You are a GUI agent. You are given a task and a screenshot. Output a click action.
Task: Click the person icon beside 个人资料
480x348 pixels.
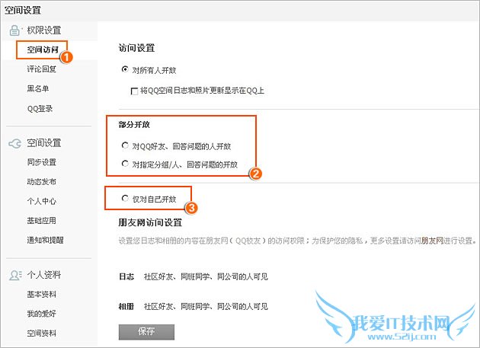tap(15, 275)
